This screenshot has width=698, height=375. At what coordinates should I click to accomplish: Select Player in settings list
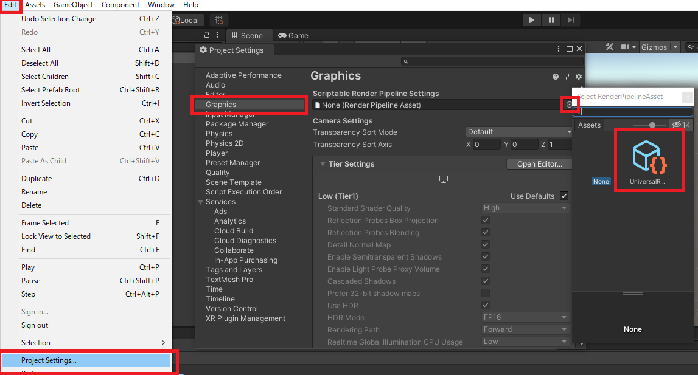pos(217,153)
